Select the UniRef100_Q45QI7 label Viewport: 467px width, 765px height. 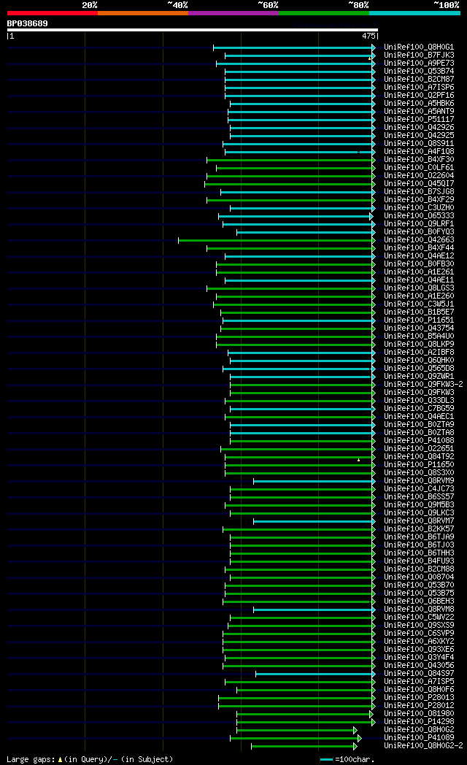point(419,184)
